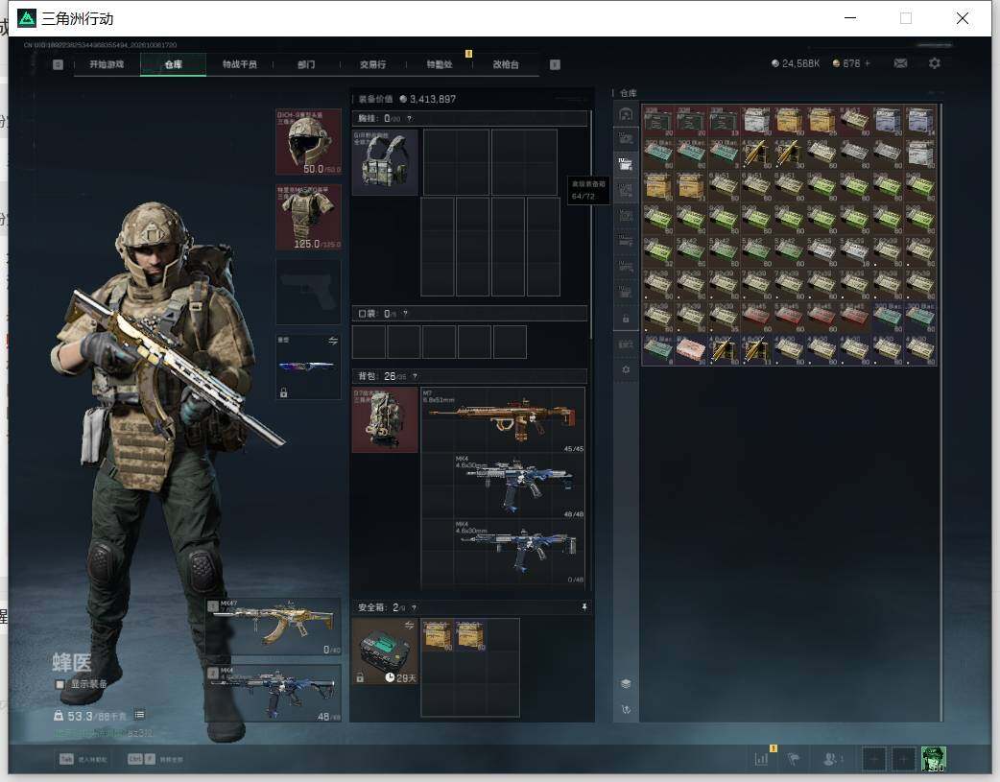1000x782 pixels.
Task: Click the first empty squad slot plus button
Action: click(x=874, y=759)
